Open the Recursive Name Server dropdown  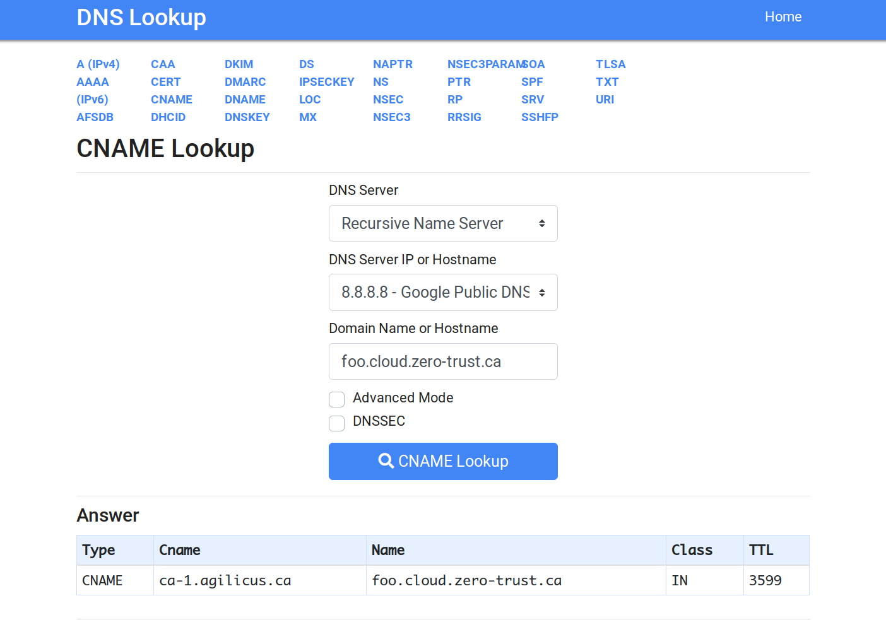click(443, 223)
